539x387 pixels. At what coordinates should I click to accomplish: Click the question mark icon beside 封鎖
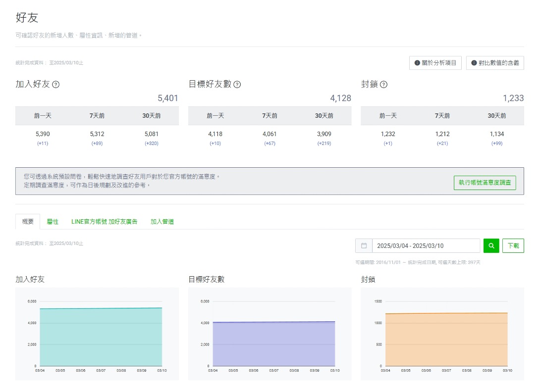pyautogui.click(x=383, y=85)
